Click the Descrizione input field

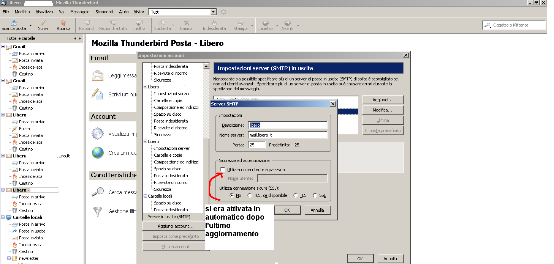[288, 125]
